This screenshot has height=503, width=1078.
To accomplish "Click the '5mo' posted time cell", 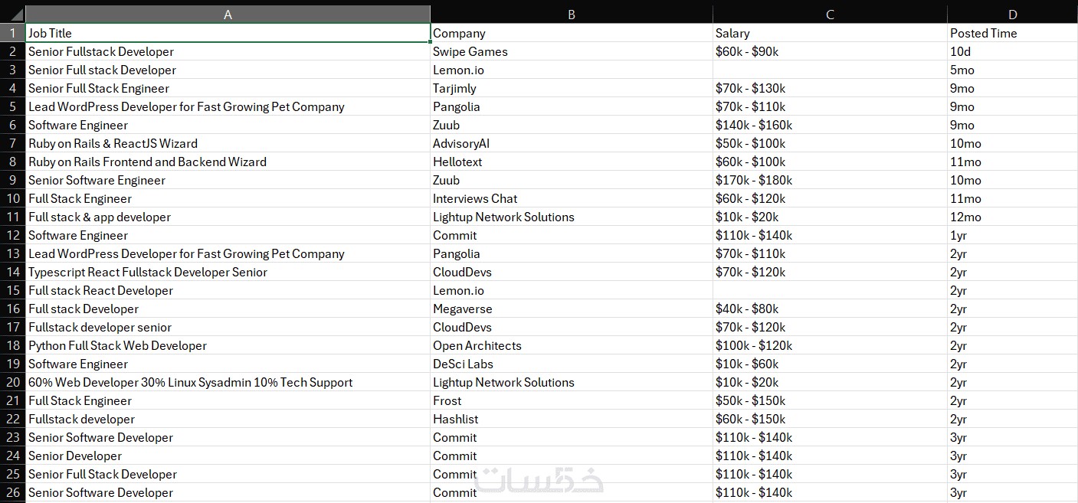I will 1012,70.
